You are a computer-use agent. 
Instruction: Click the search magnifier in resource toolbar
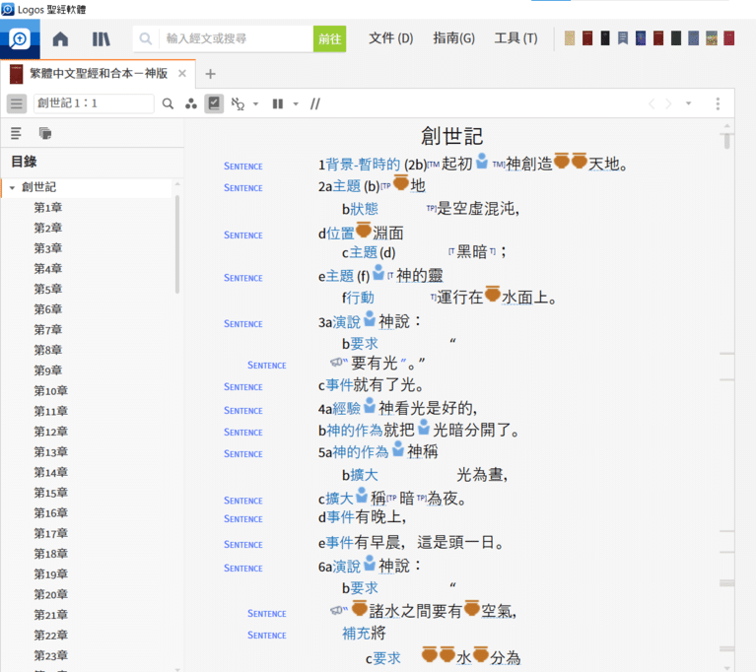click(x=168, y=103)
